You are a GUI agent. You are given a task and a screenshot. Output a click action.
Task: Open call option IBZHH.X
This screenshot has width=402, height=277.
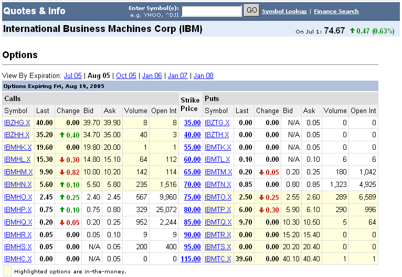pos(17,135)
